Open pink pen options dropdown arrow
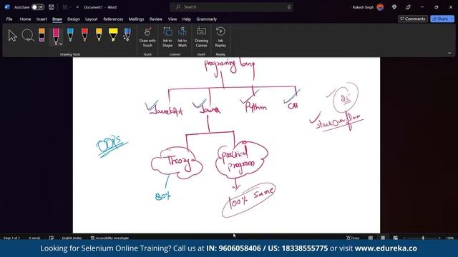 pos(61,44)
